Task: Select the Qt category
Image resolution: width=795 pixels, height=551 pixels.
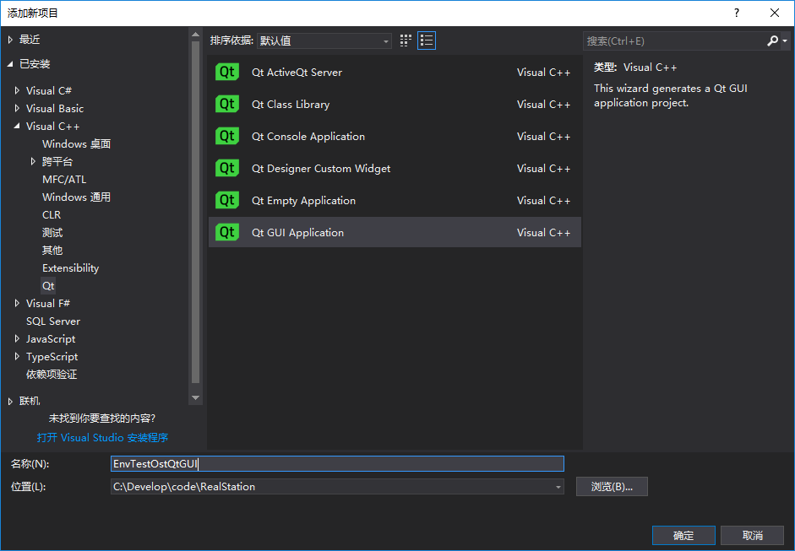Action: tap(48, 286)
